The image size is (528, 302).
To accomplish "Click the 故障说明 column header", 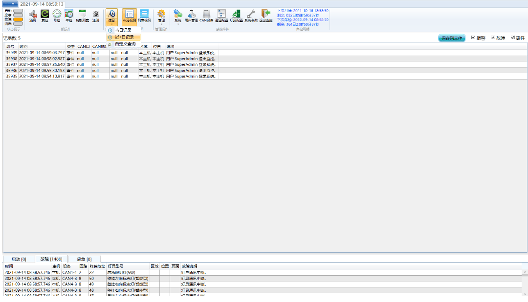I will [195, 266].
